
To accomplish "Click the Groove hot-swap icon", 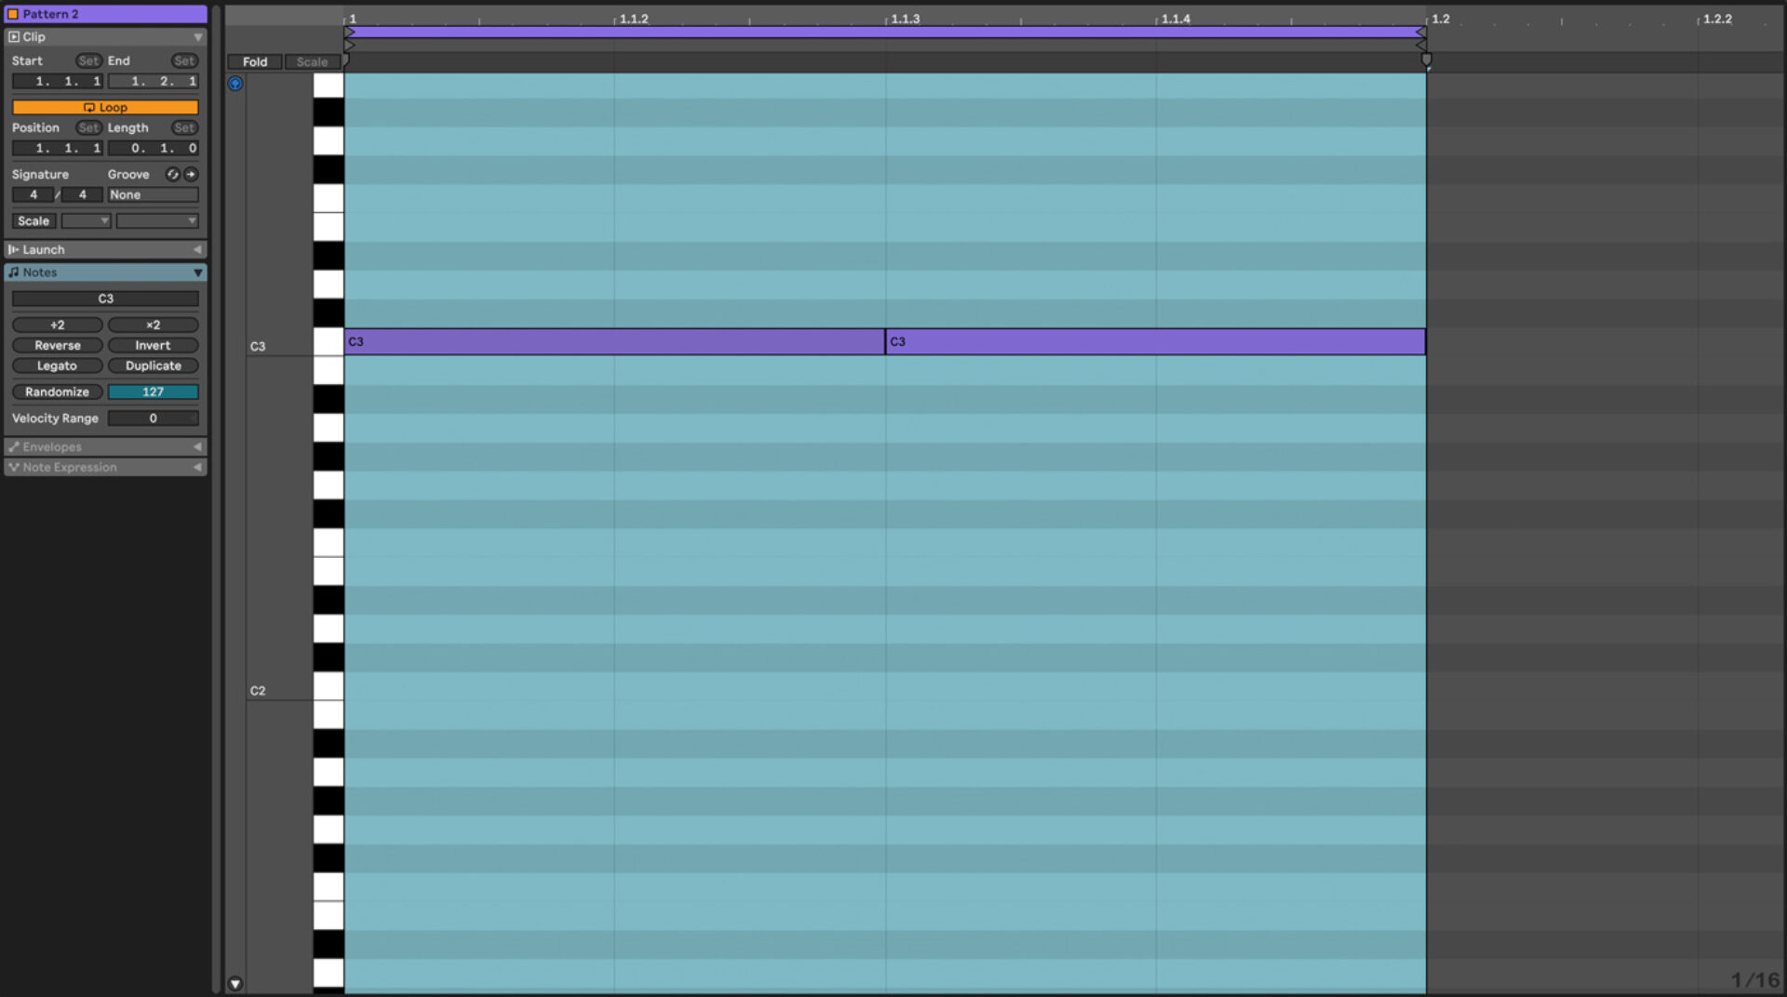I will point(173,174).
